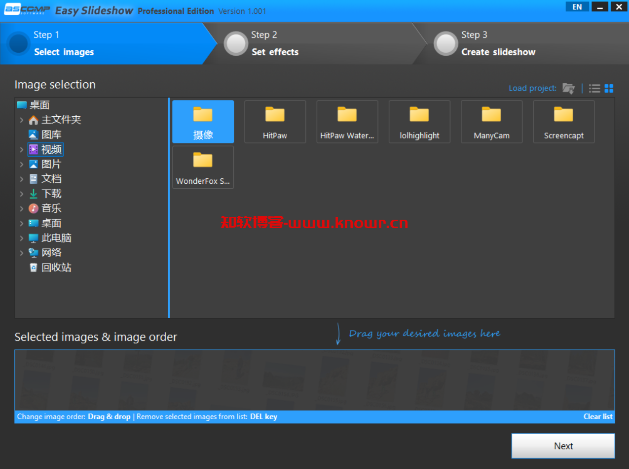Switch to thumbnail grid view icon
629x469 pixels.
(x=609, y=89)
